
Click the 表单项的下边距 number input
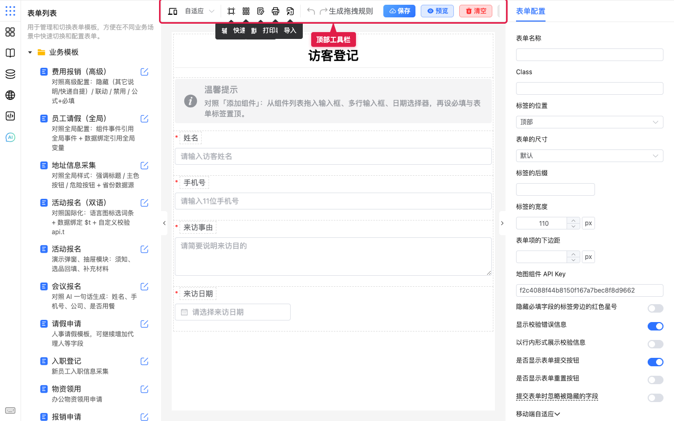[541, 257]
